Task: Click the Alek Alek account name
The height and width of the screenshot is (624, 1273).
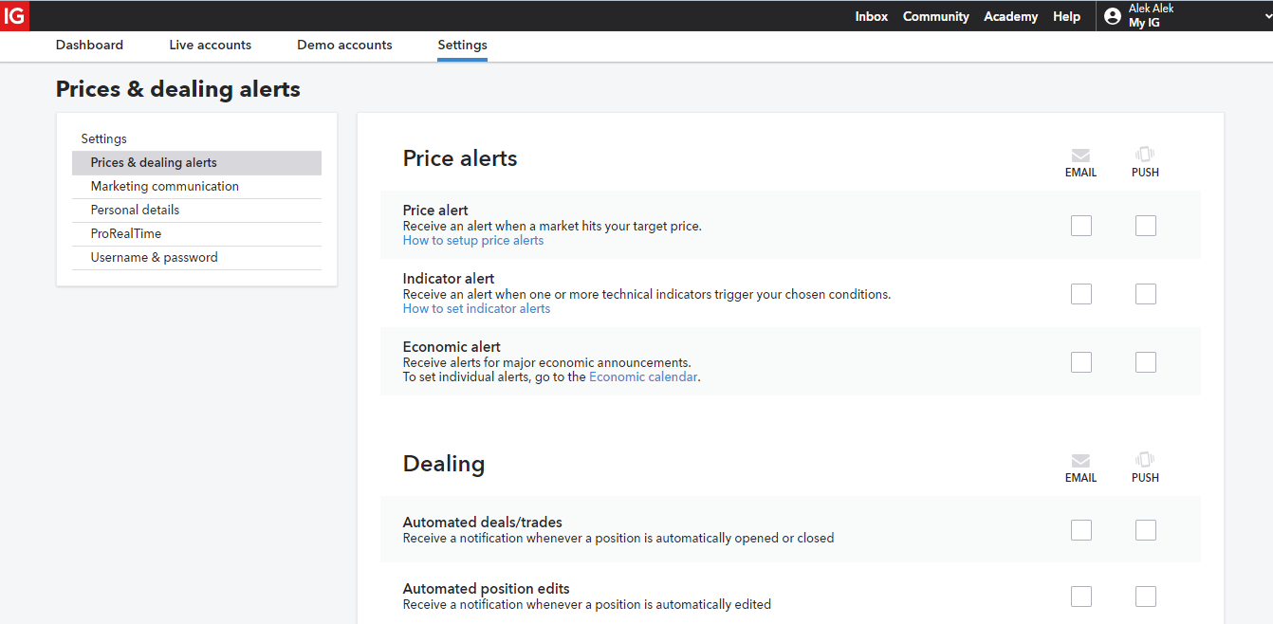Action: pos(1152,9)
